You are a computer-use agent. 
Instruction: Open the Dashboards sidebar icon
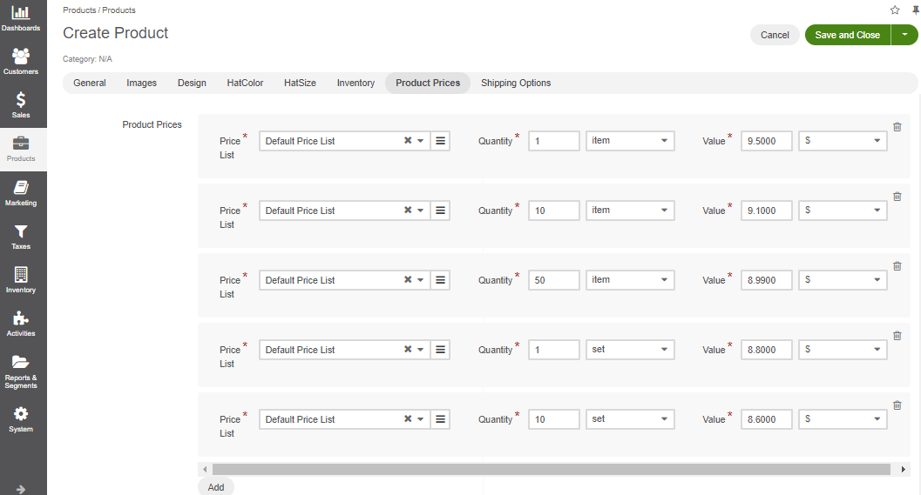pos(21,17)
